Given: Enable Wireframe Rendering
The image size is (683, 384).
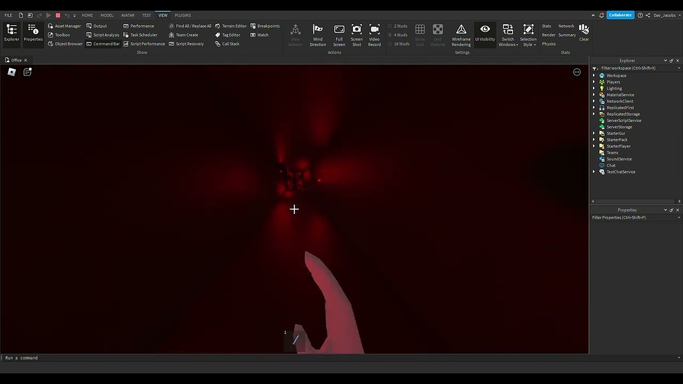Looking at the screenshot, I should (x=461, y=32).
